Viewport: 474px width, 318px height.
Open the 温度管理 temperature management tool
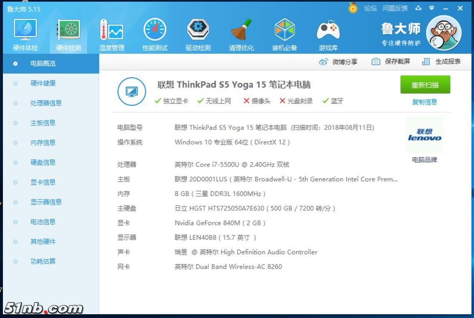tap(111, 33)
